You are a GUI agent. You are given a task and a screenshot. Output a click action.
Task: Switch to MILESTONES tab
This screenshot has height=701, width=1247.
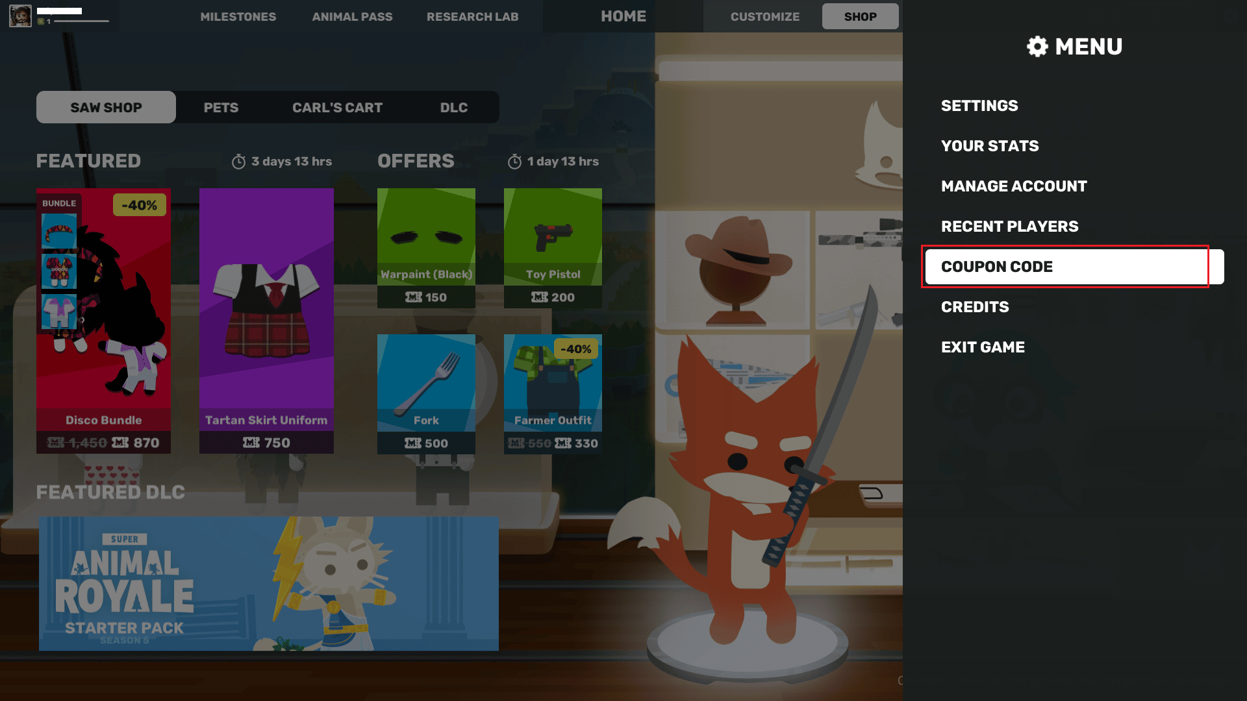click(238, 16)
